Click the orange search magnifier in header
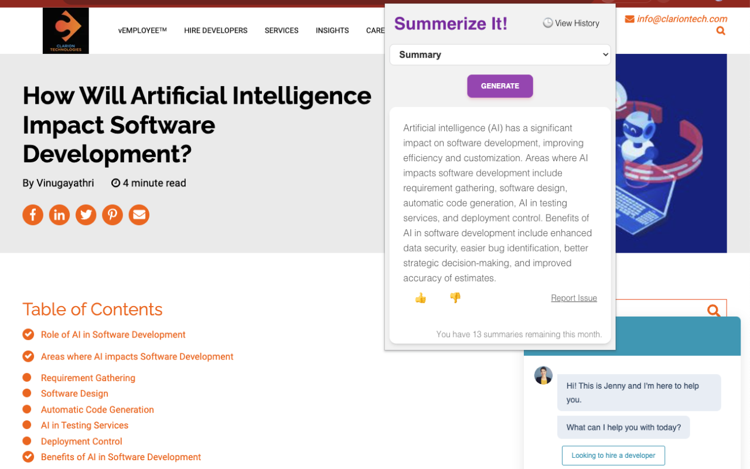The width and height of the screenshot is (750, 469). click(x=721, y=30)
